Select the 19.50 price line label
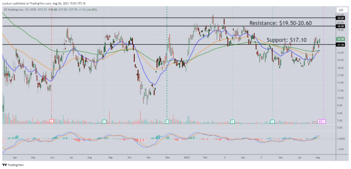351x169 pixels. point(340,26)
